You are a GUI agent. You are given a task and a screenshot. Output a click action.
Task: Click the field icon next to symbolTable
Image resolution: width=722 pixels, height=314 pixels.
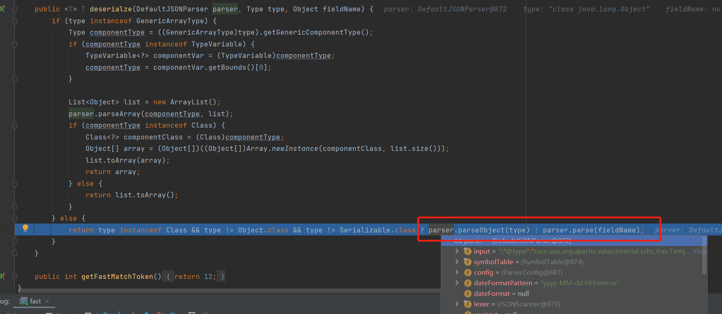(468, 262)
